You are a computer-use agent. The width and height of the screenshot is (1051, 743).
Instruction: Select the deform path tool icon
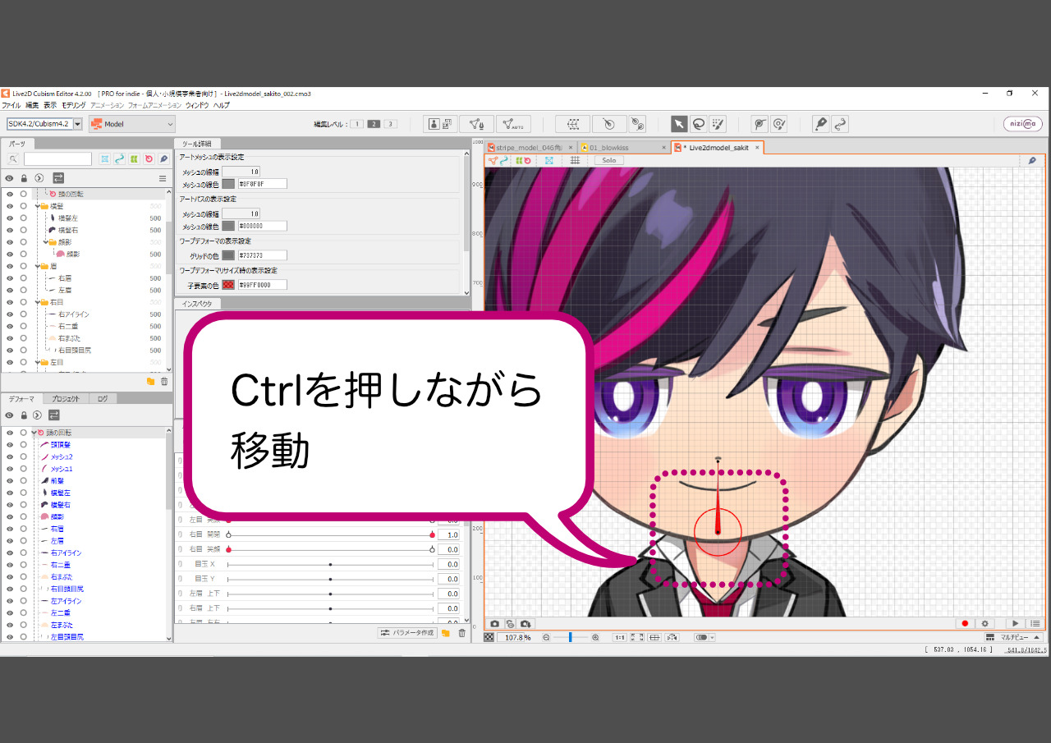tap(760, 124)
